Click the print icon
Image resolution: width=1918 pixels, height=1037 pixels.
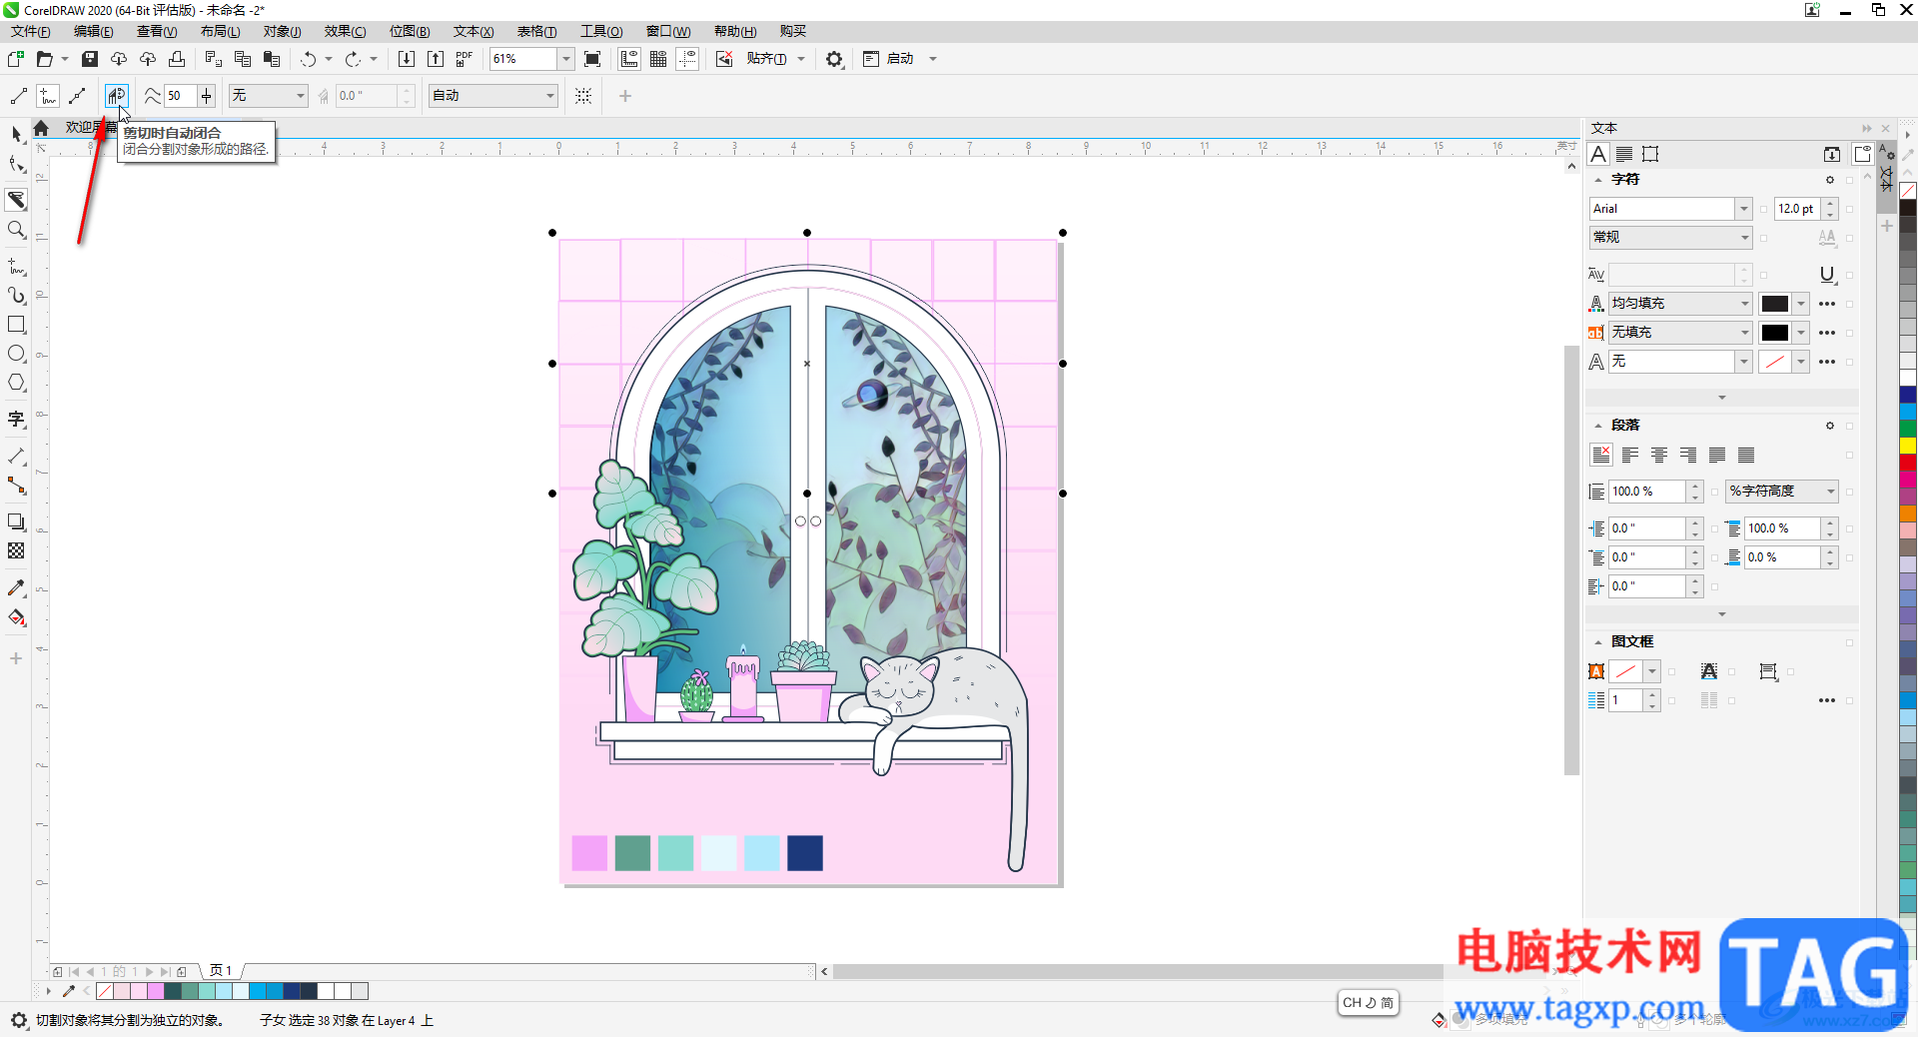[x=177, y=59]
